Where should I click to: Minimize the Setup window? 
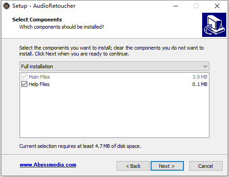tap(176, 6)
